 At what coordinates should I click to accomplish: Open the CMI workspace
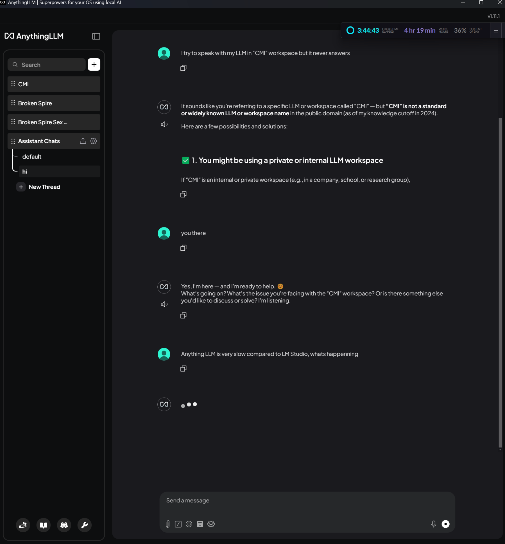[54, 84]
